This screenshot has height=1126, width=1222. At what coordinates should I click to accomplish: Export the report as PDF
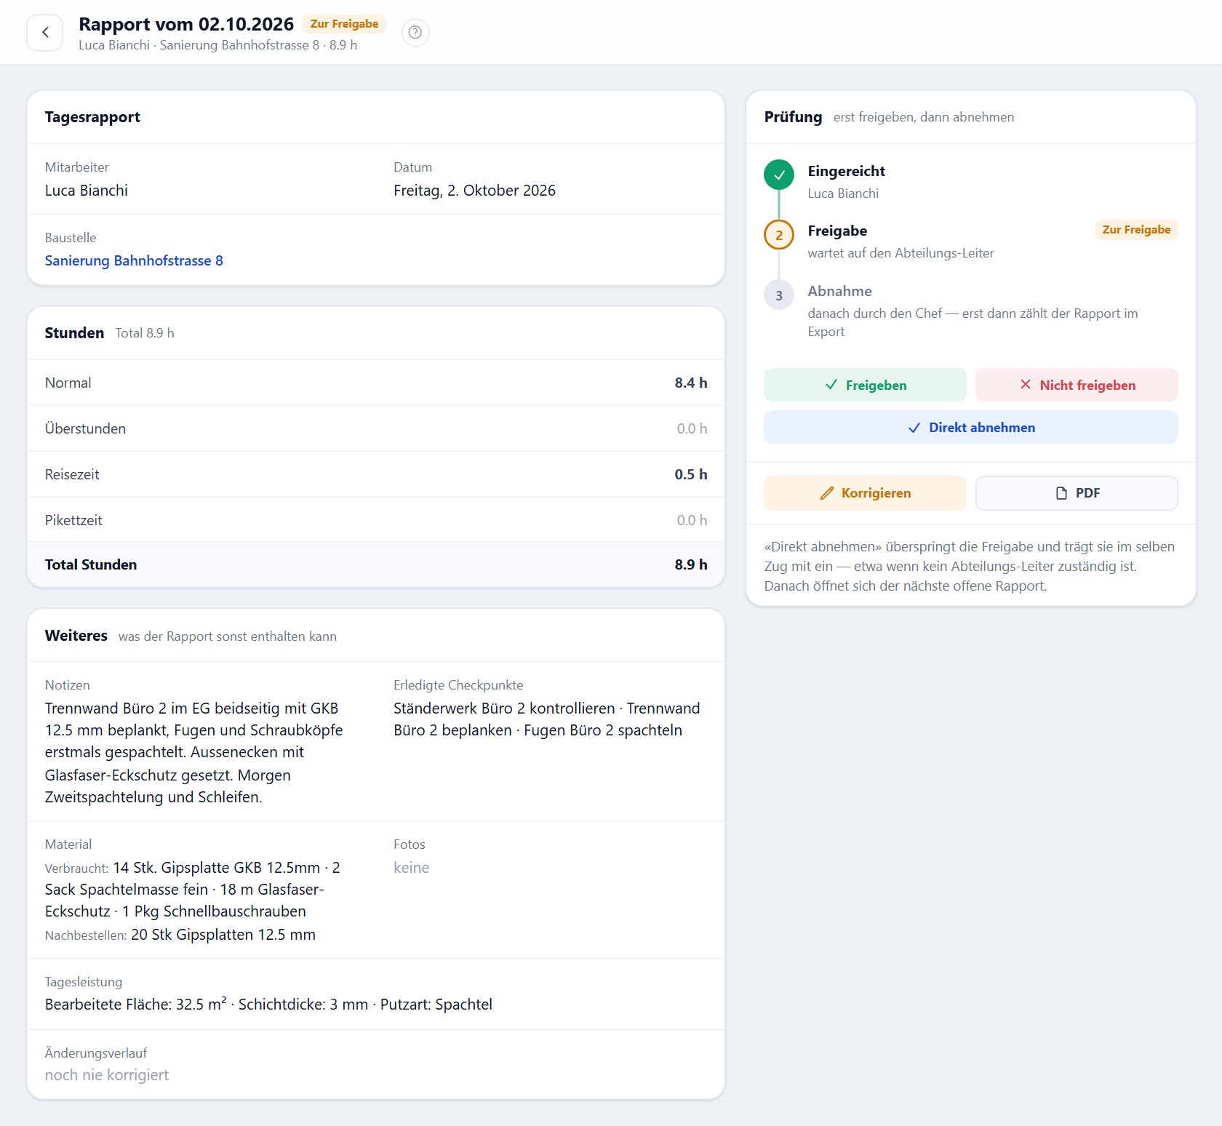(1077, 493)
